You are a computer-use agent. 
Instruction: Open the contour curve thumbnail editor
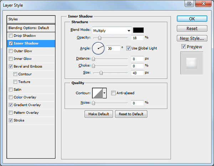click(98, 93)
